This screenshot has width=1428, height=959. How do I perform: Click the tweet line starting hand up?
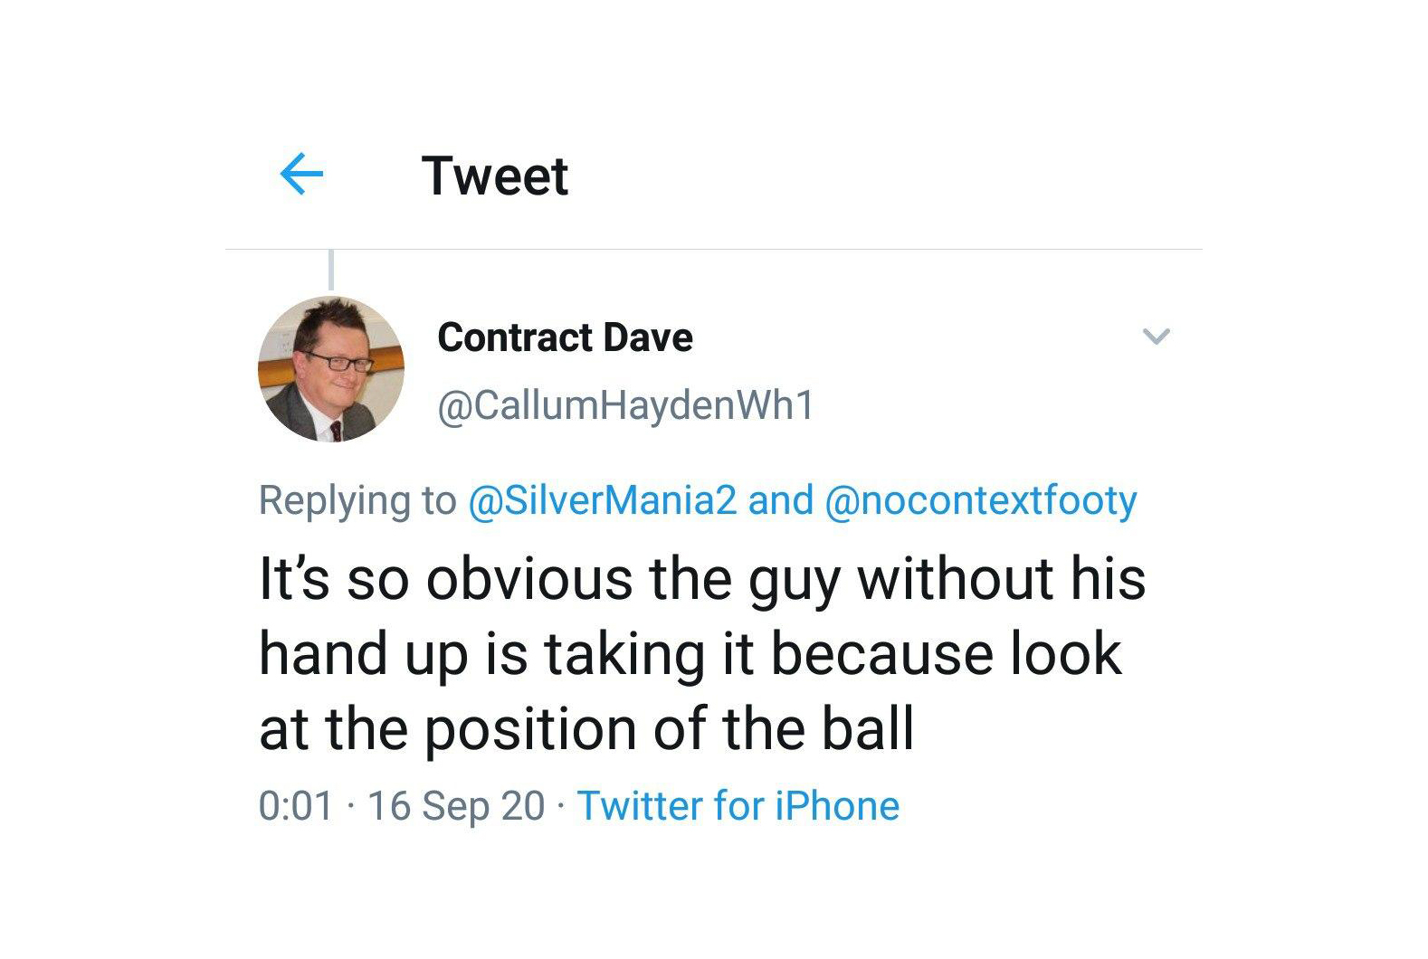tap(690, 655)
